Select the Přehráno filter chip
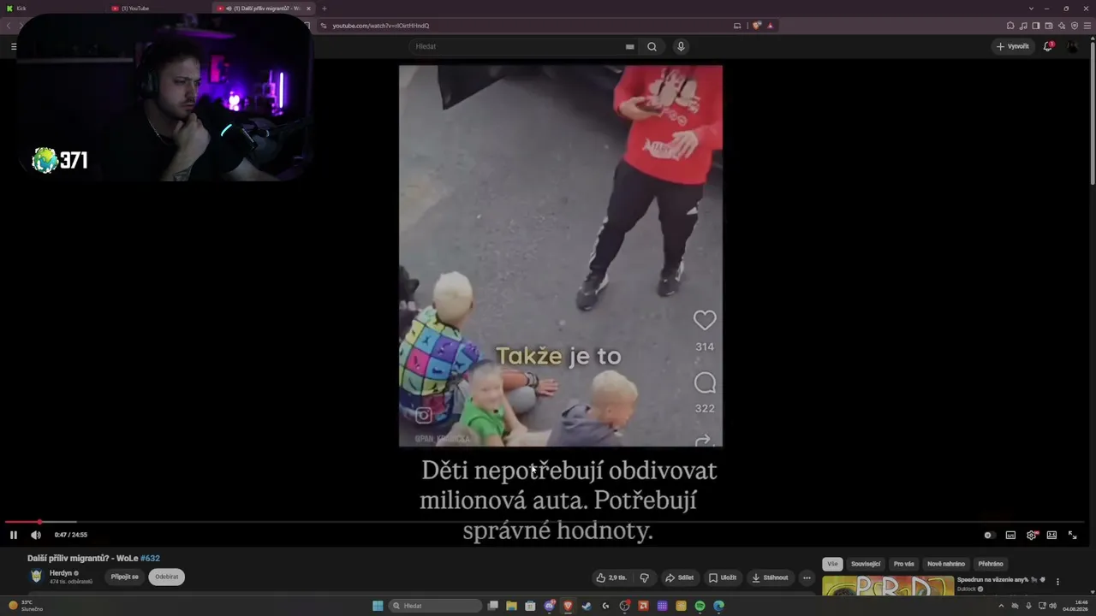Screen dimensions: 1096x616 991,564
